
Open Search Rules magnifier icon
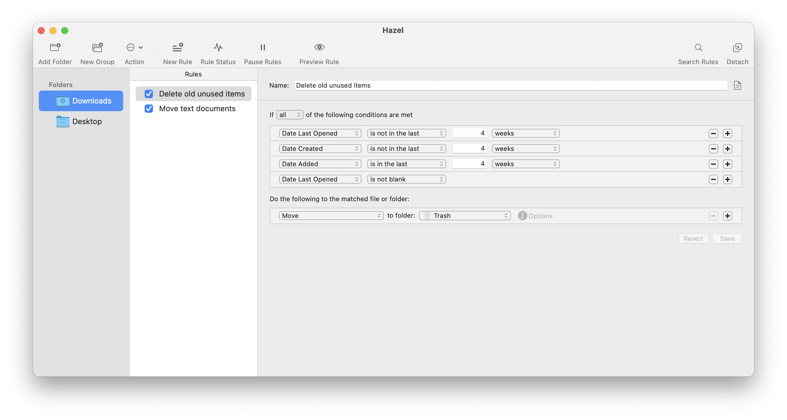(x=698, y=47)
